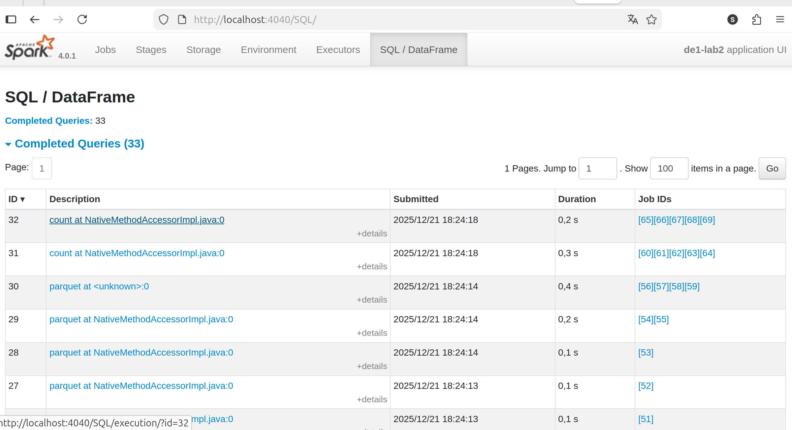Open the Environment tab

(x=269, y=49)
